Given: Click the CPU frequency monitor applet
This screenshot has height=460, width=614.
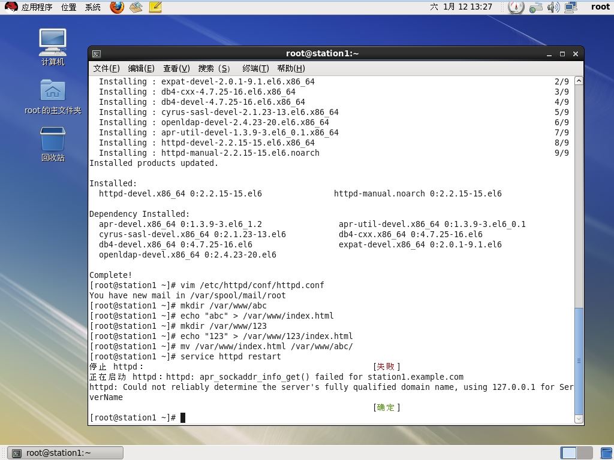Looking at the screenshot, I should click(516, 7).
